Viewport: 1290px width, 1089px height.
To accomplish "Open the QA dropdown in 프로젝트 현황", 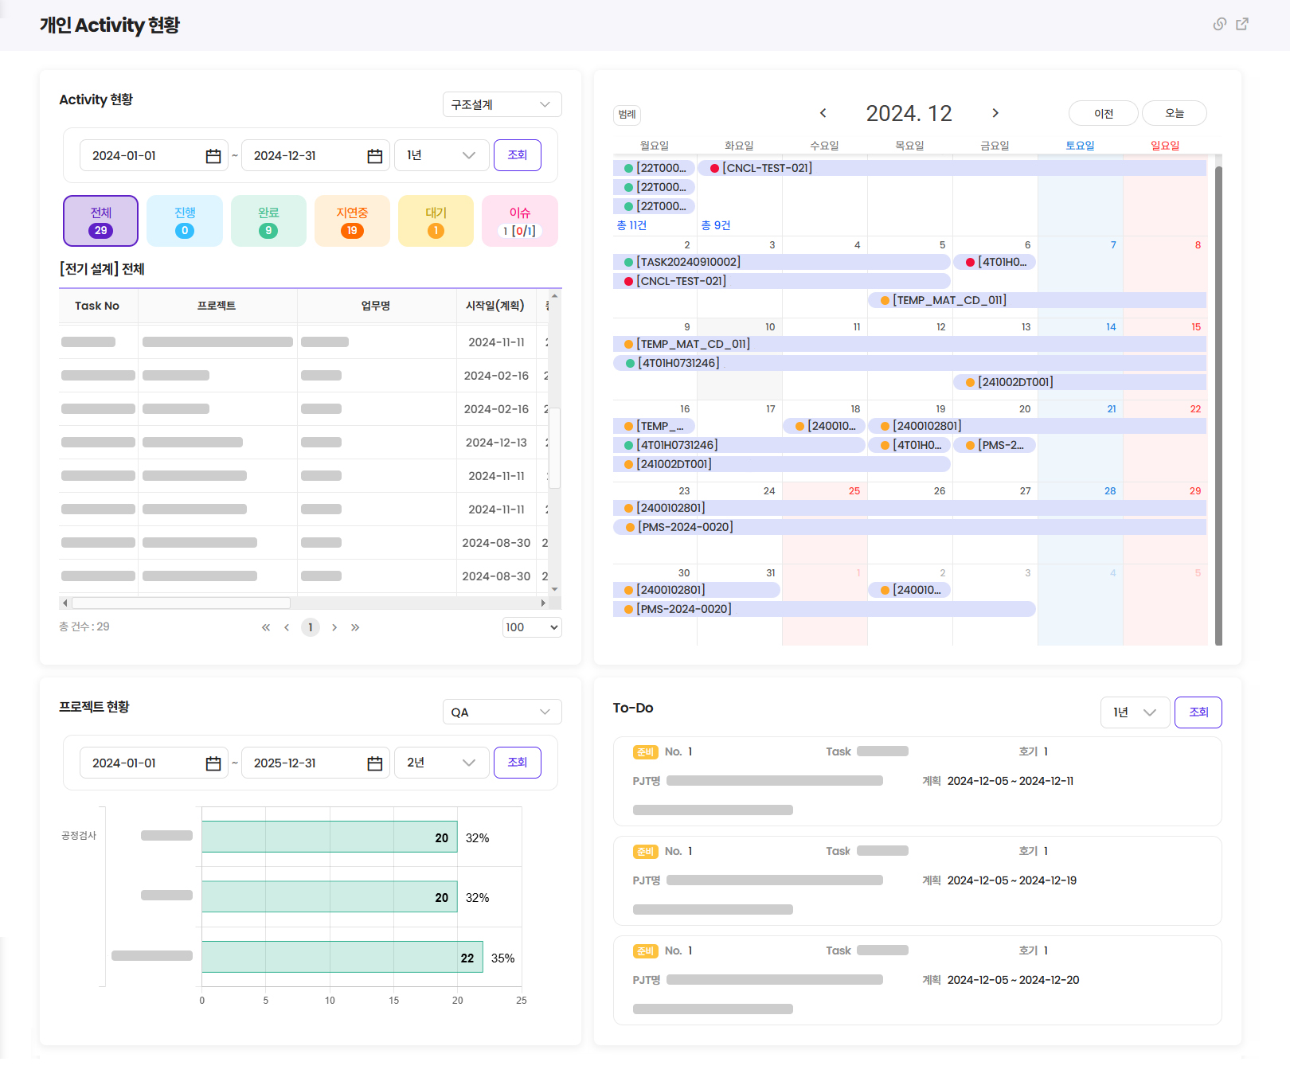I will pyautogui.click(x=502, y=712).
